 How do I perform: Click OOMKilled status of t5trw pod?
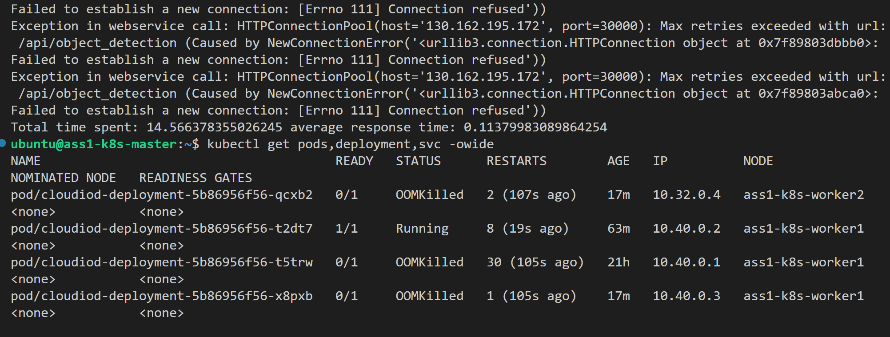tap(430, 262)
